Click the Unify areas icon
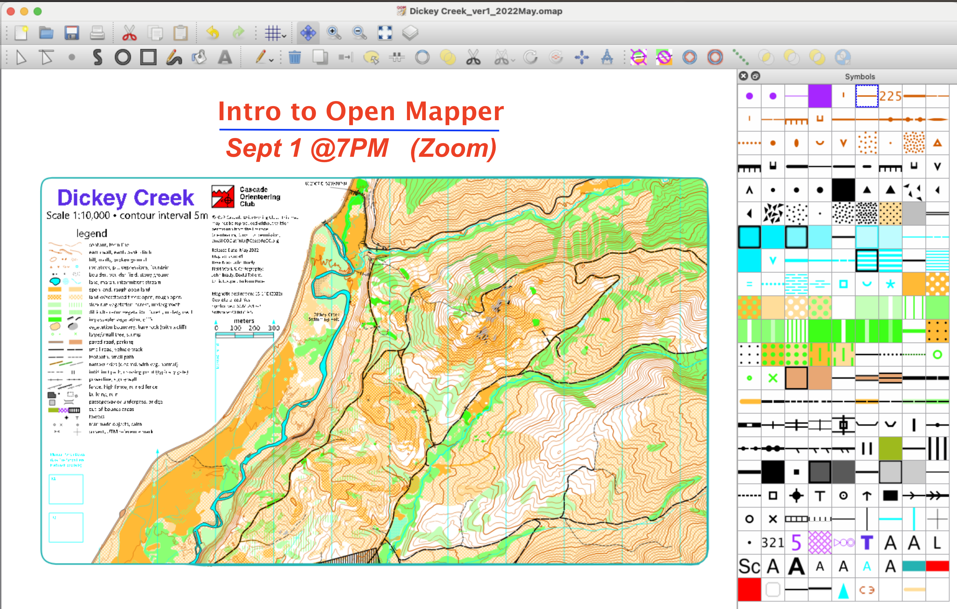 pyautogui.click(x=448, y=58)
